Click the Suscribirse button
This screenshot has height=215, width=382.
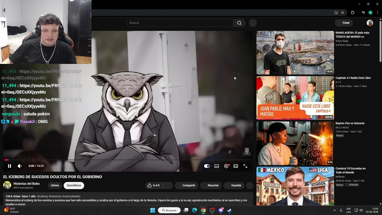(x=74, y=185)
